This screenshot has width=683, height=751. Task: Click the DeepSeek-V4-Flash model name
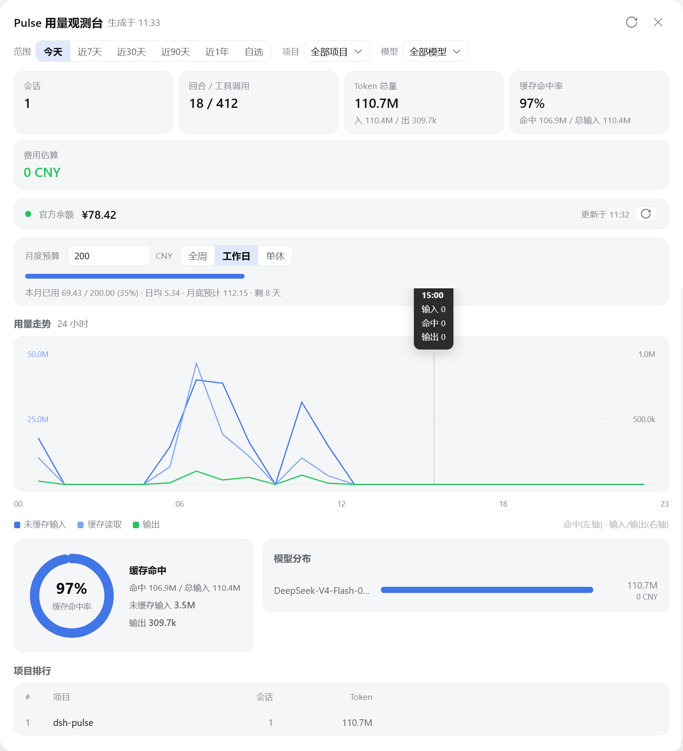pos(321,591)
